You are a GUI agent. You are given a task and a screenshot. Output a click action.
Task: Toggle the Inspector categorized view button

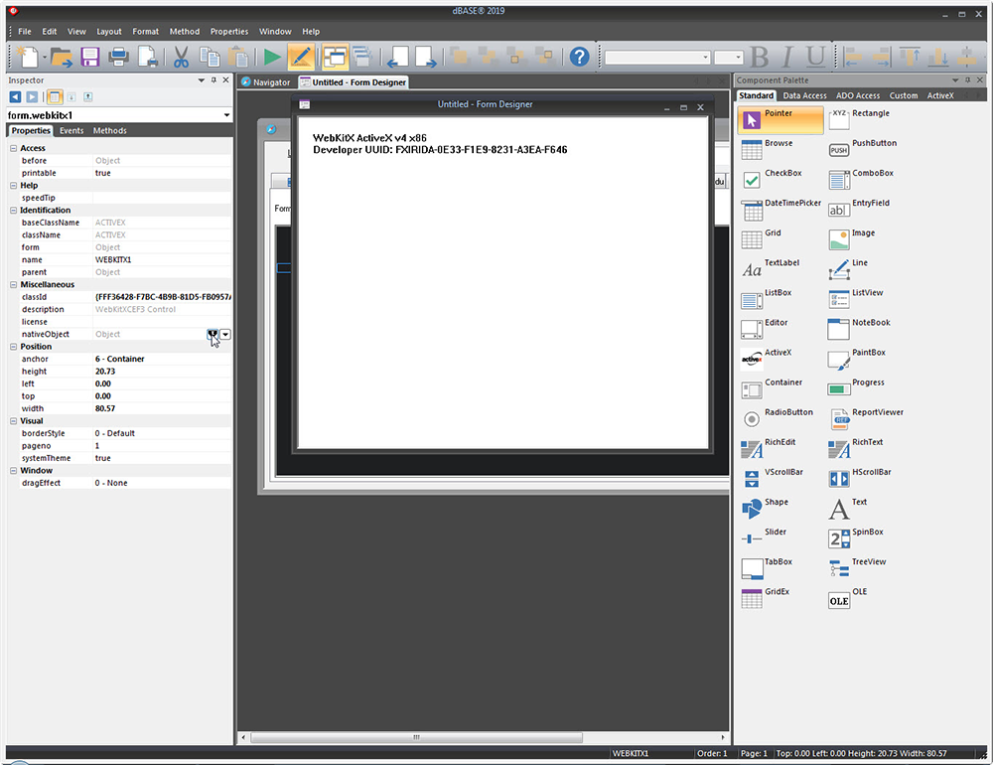[x=55, y=97]
